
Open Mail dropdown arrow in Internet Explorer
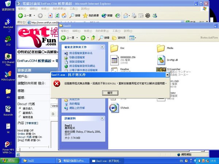pyautogui.click(x=129, y=15)
